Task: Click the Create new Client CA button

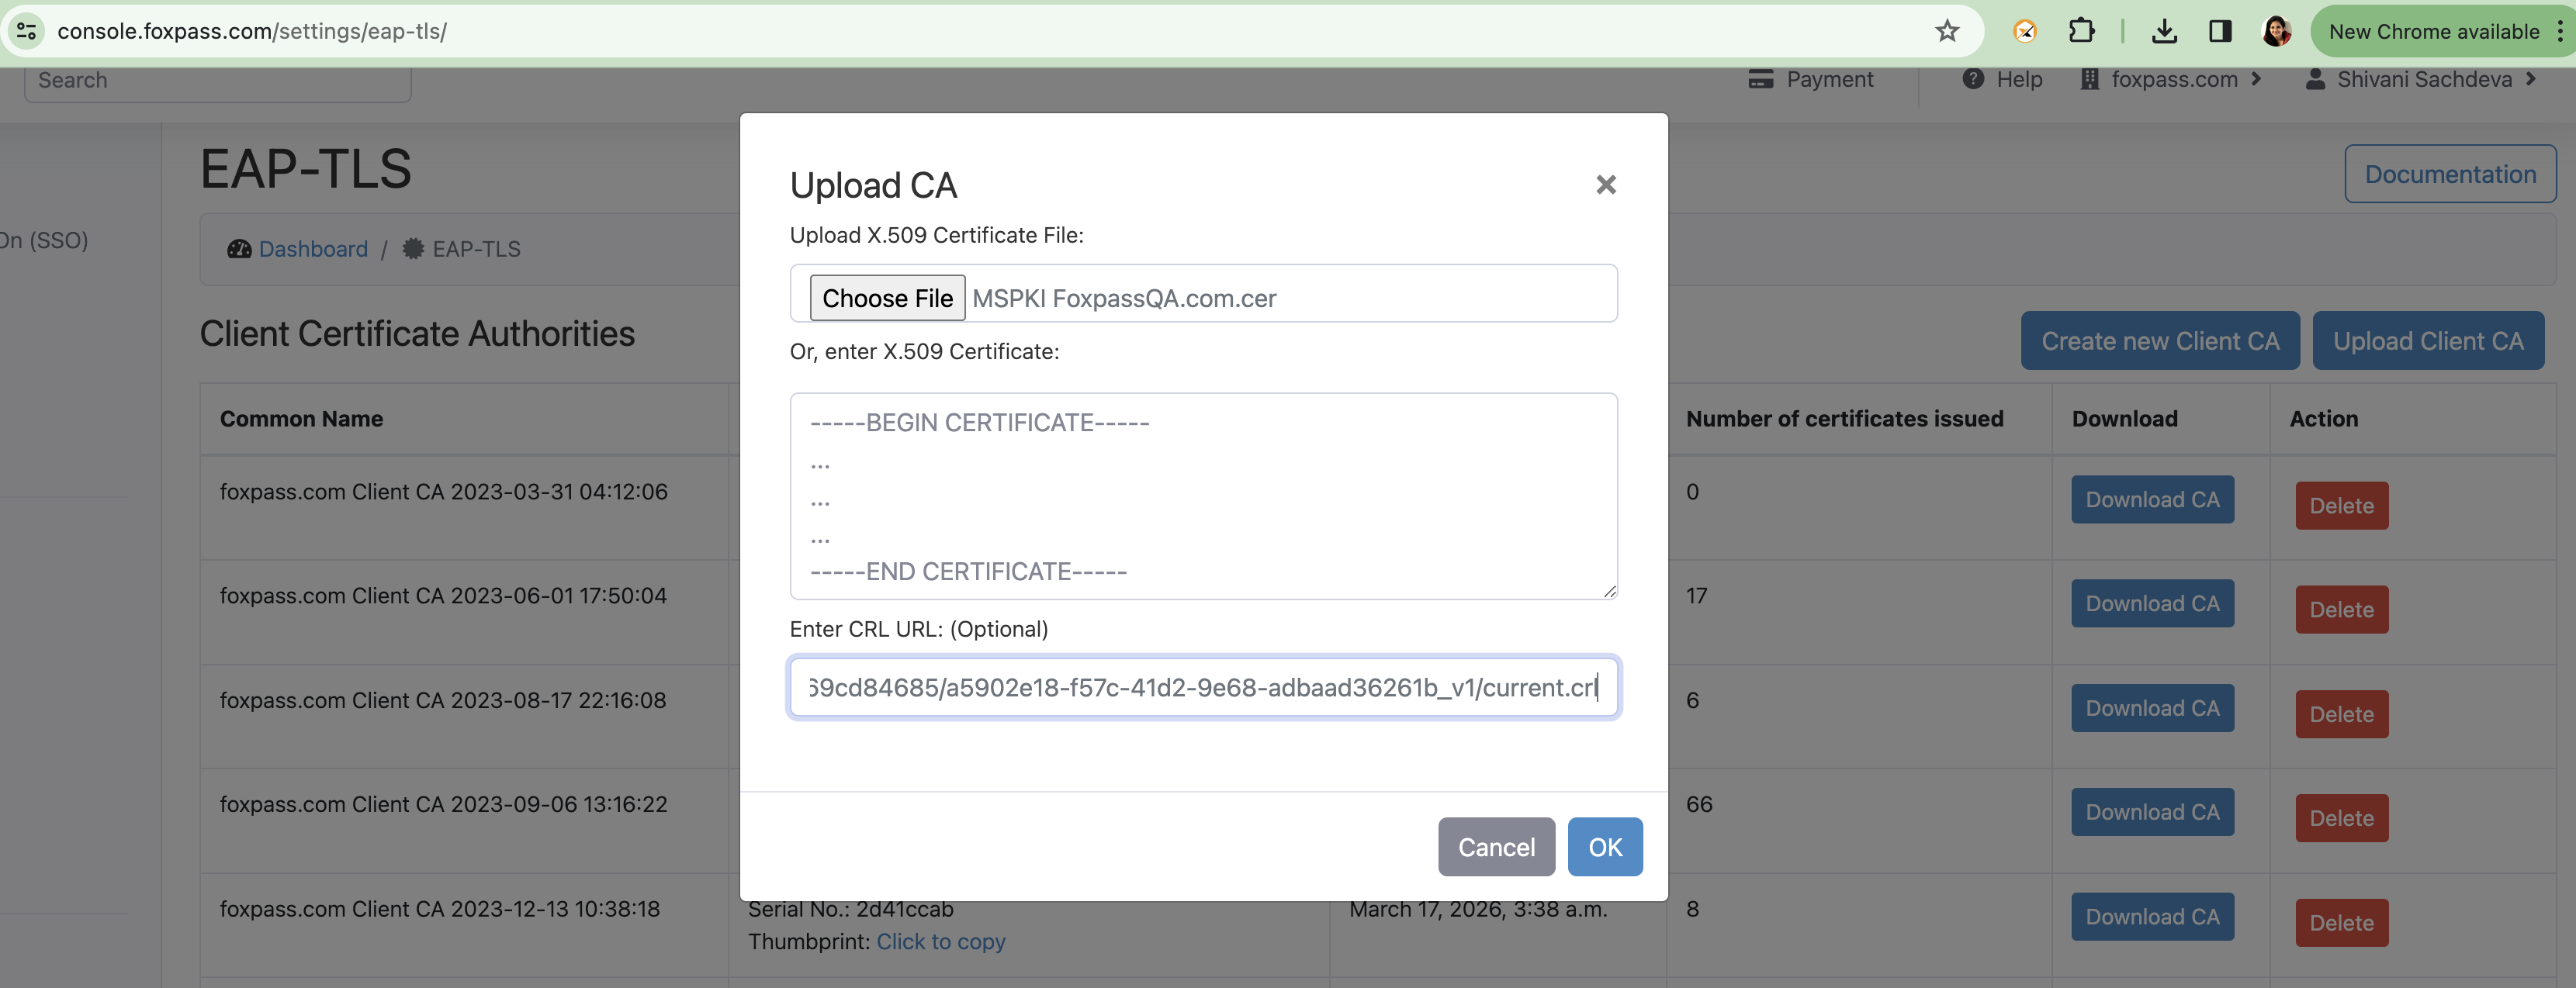Action: click(2160, 340)
